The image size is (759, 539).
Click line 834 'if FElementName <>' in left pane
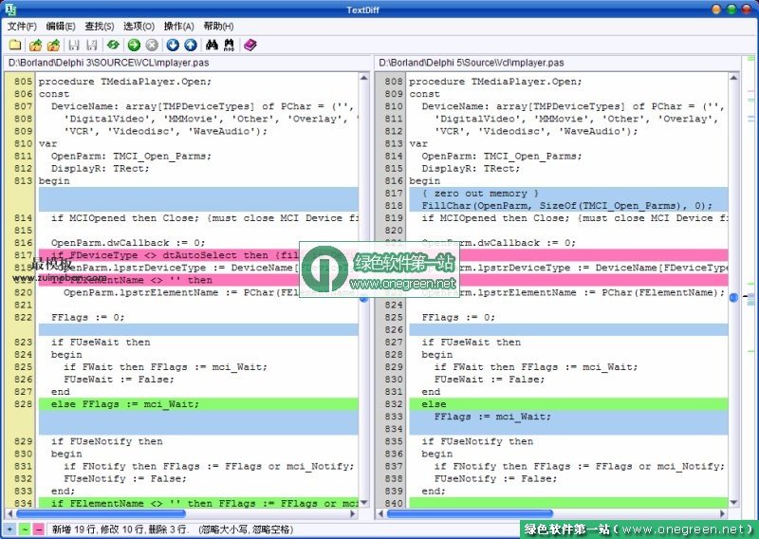(x=205, y=503)
